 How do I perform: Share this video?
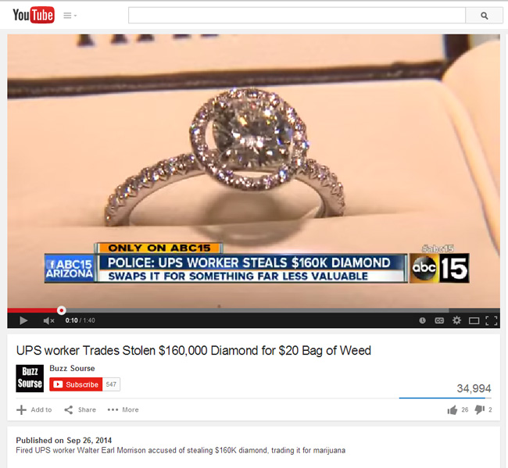pyautogui.click(x=80, y=409)
